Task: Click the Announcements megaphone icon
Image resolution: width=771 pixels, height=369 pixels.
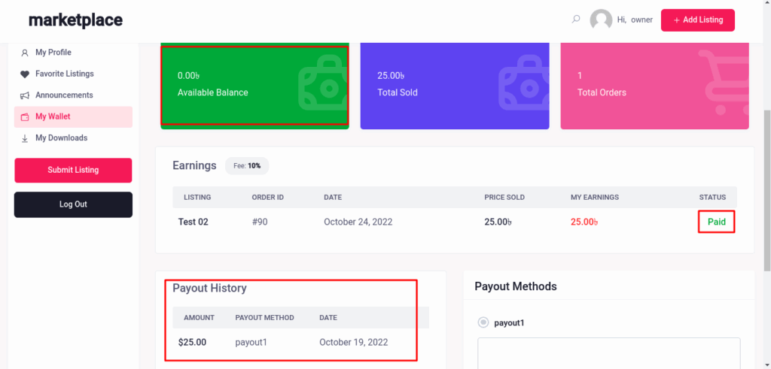Action: coord(25,95)
